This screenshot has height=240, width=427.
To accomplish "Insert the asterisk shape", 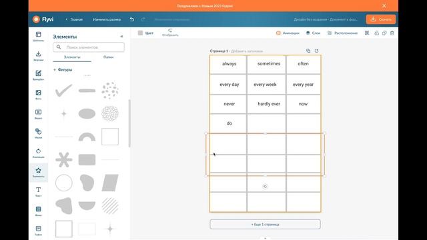I will [x=64, y=159].
